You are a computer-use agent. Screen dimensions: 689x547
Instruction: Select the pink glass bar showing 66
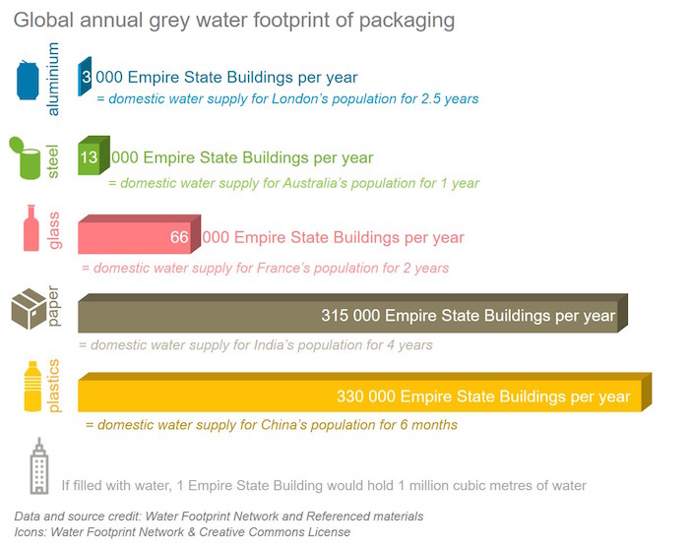(x=140, y=234)
